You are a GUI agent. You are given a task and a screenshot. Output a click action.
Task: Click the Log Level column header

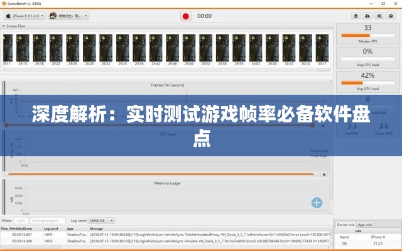tap(51, 228)
